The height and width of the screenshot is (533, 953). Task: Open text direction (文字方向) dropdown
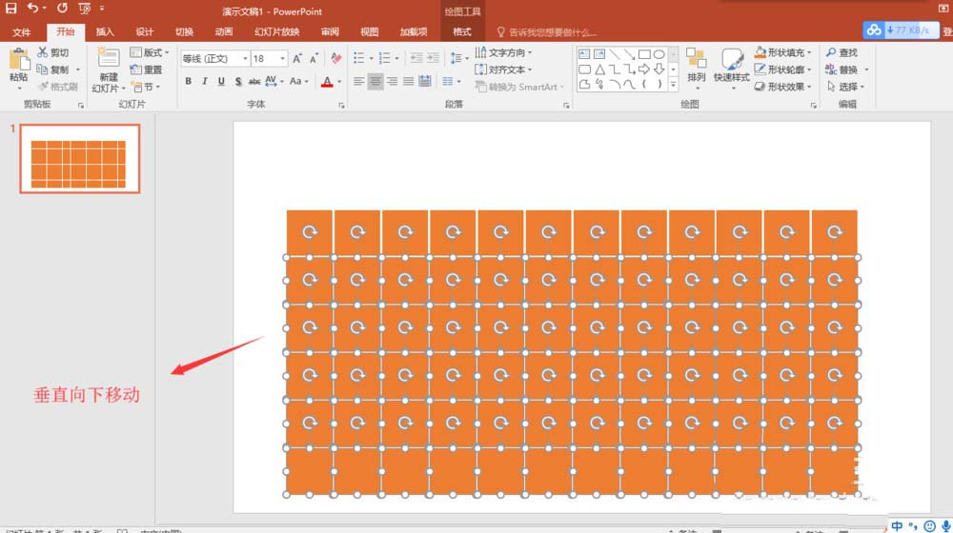coord(503,52)
